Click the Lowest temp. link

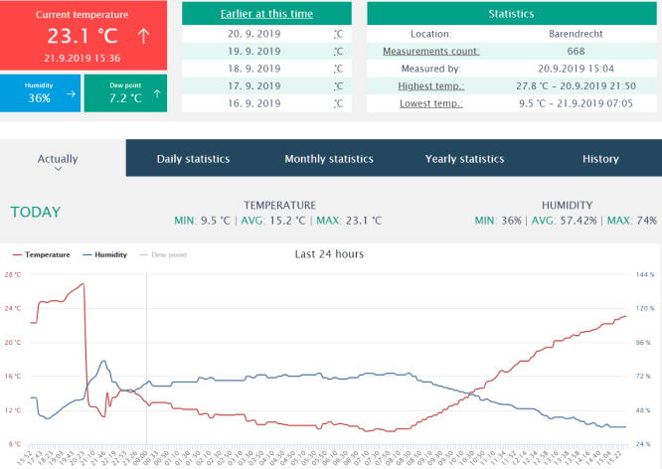[x=430, y=103]
